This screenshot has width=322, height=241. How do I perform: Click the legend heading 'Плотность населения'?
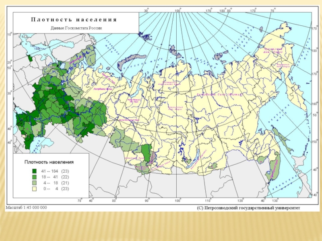click(x=49, y=162)
